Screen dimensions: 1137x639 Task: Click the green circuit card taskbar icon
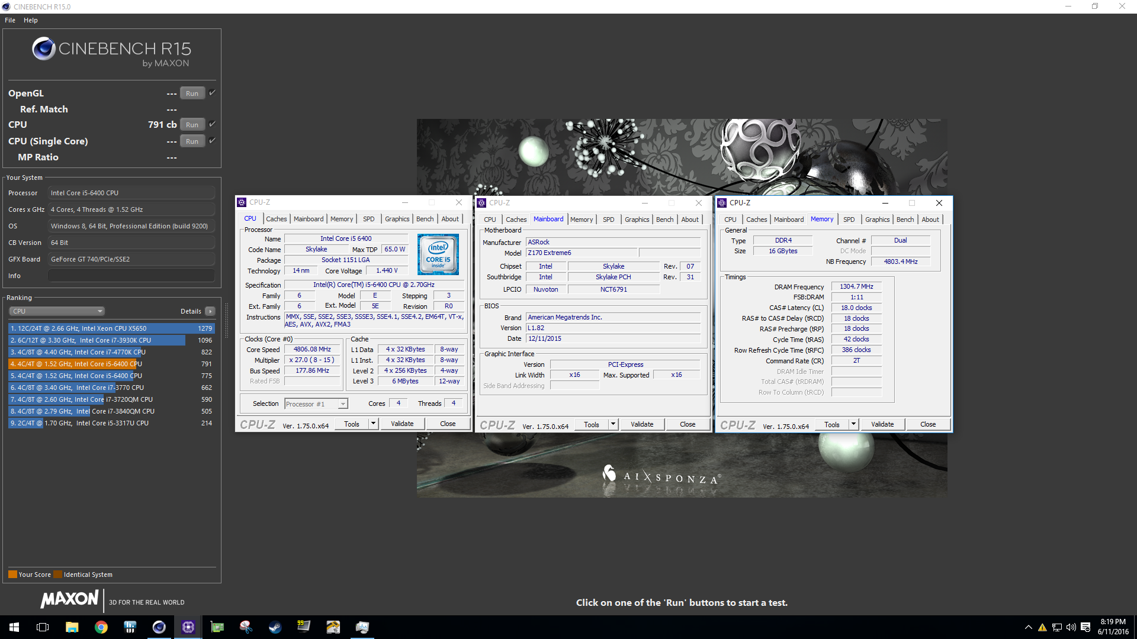tap(217, 627)
